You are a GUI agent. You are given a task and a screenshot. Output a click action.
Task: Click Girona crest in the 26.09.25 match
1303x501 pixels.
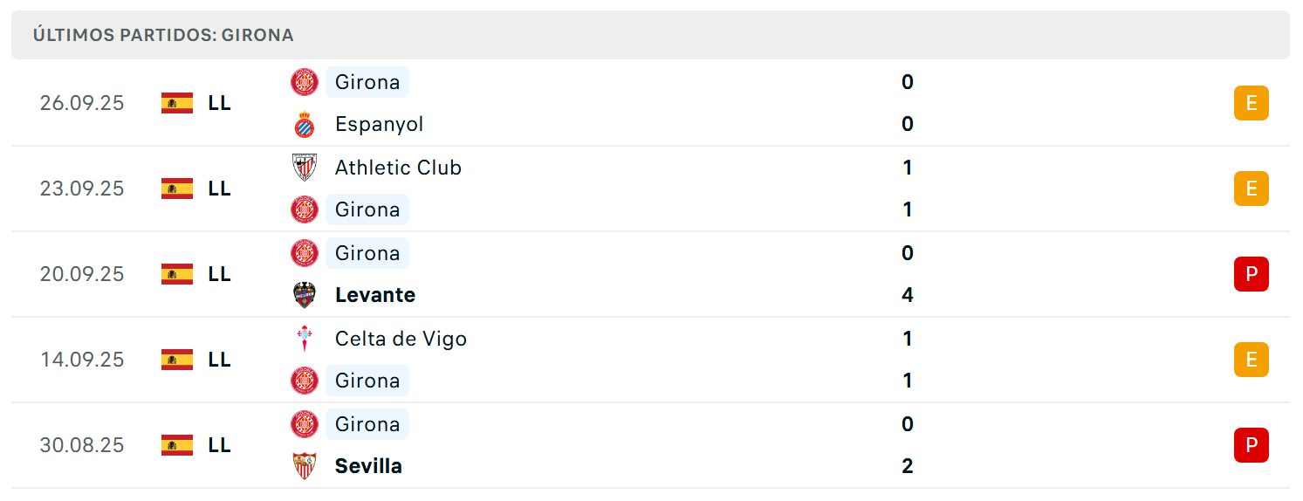[x=305, y=82]
